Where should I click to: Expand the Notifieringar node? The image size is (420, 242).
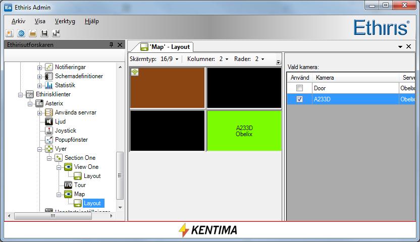tap(39, 68)
